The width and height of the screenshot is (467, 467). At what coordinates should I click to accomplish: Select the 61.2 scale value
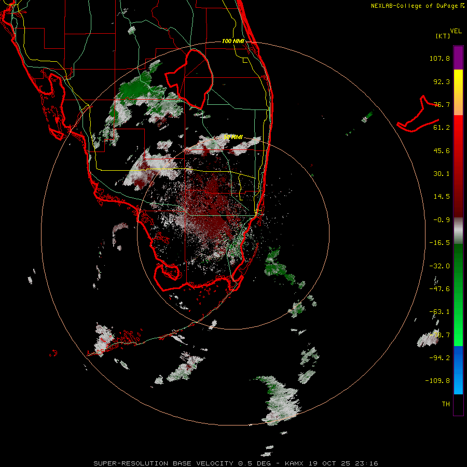tap(442, 128)
